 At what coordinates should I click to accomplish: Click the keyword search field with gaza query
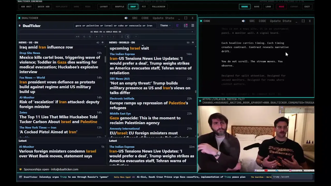[x=115, y=26]
